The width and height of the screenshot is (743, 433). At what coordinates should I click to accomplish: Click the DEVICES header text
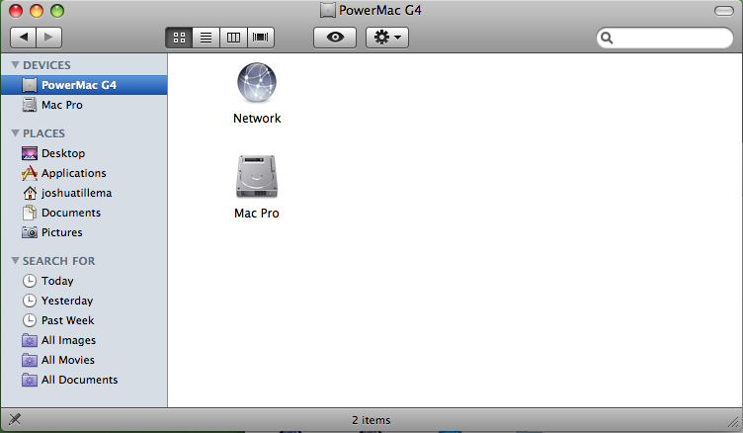(x=46, y=65)
